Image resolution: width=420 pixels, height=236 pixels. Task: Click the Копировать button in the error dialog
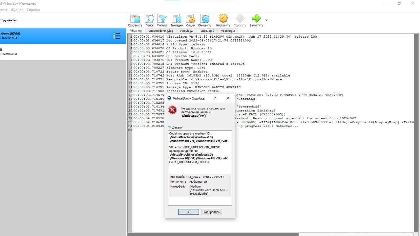tap(212, 212)
